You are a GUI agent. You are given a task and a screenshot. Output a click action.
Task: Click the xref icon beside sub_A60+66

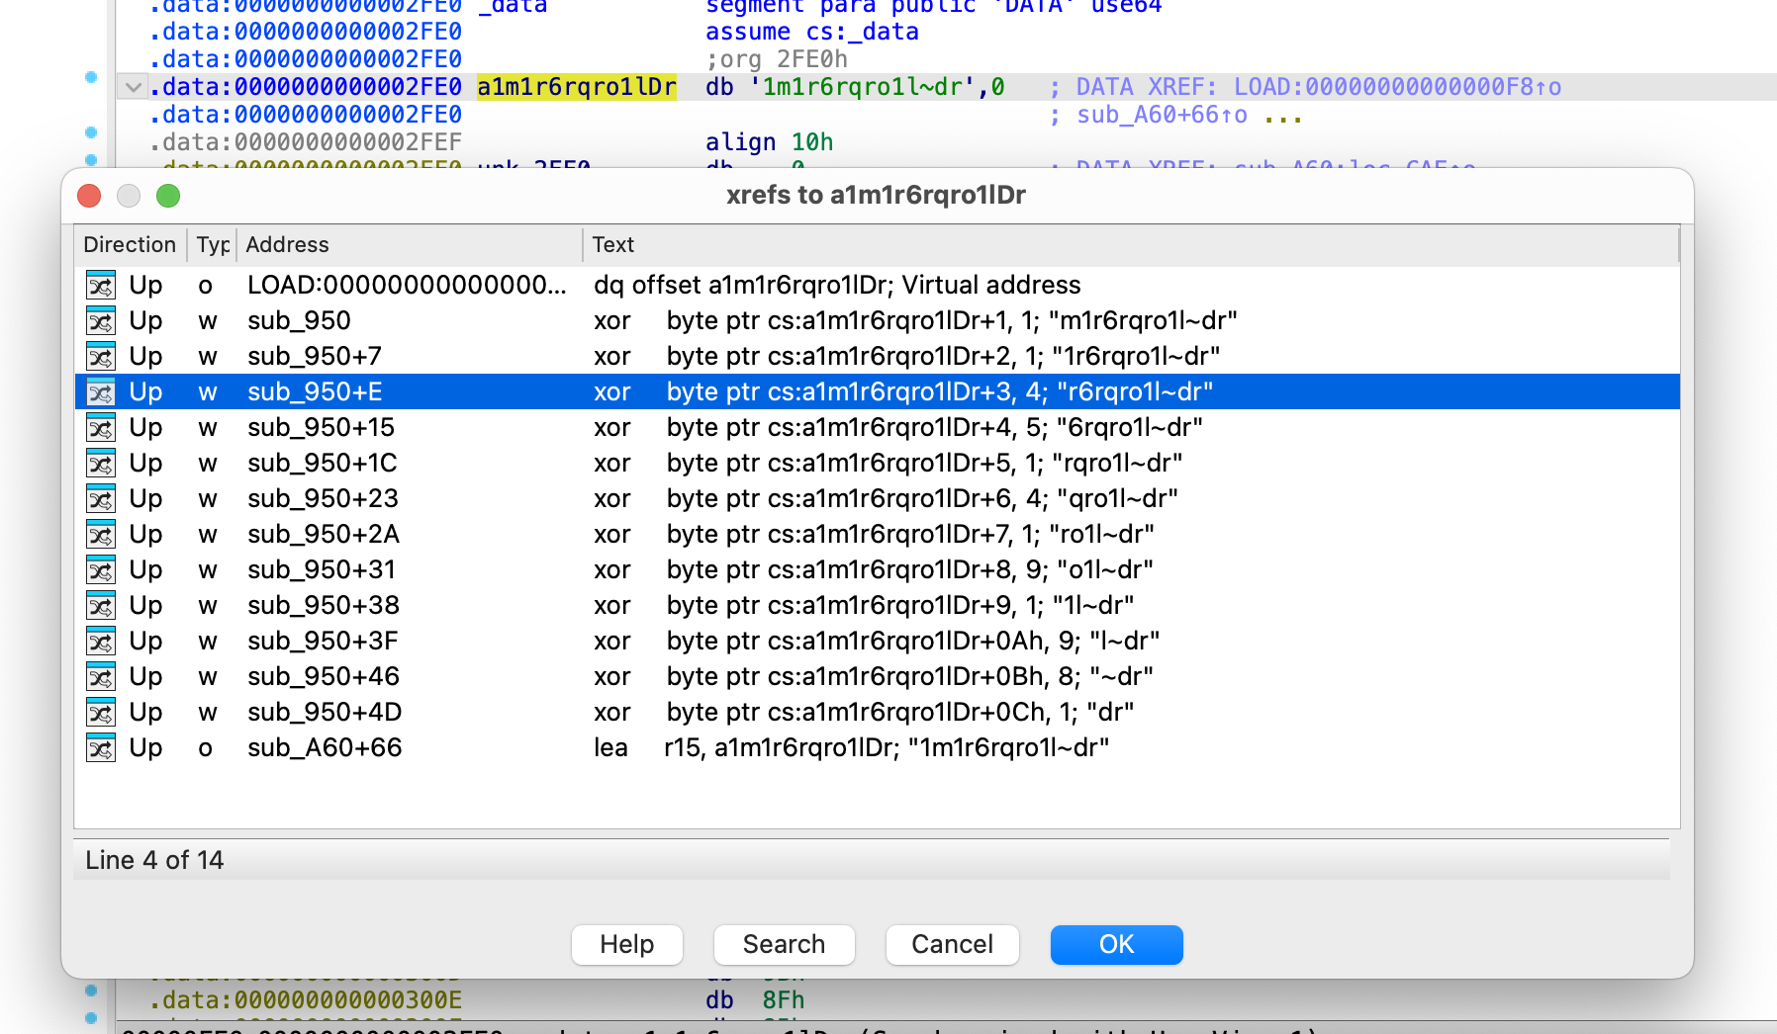pyautogui.click(x=101, y=748)
